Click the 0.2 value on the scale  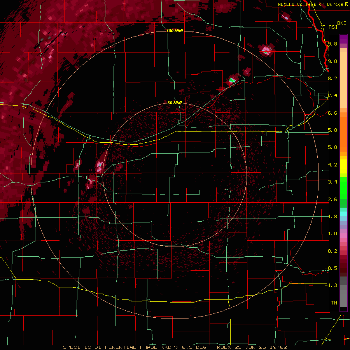332,251
